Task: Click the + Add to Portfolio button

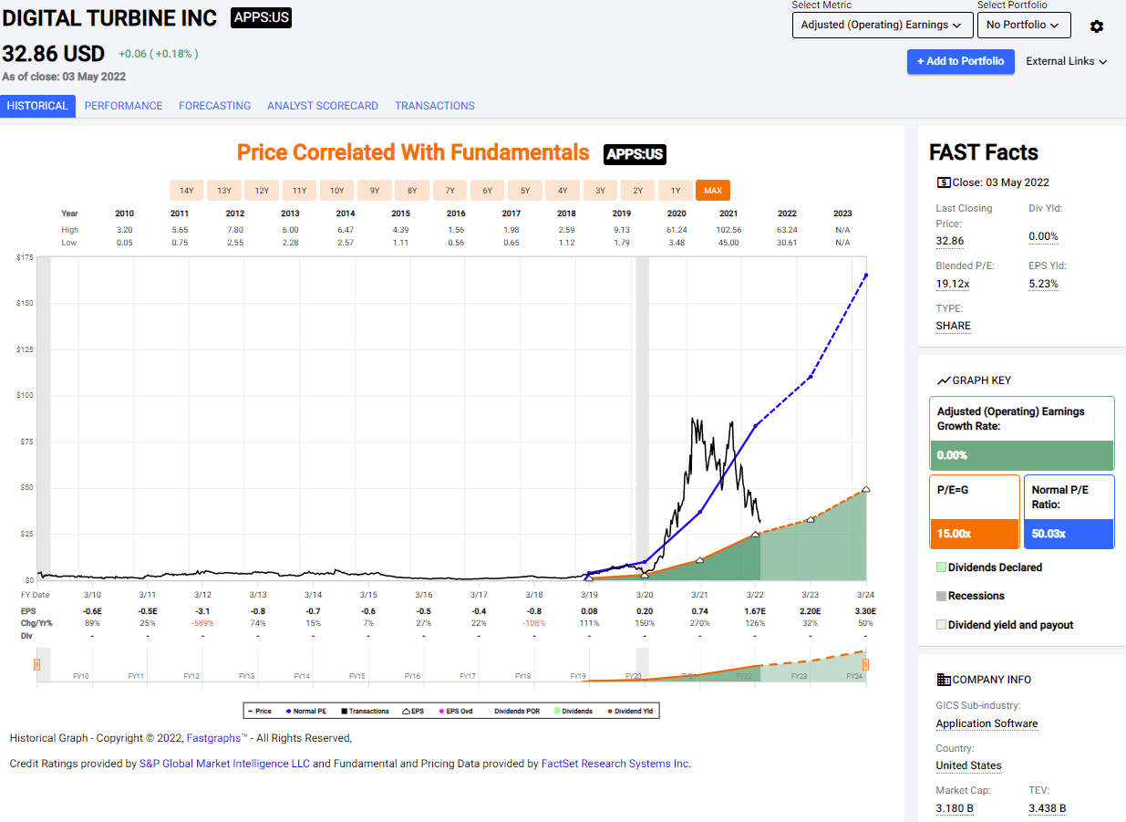Action: click(960, 61)
